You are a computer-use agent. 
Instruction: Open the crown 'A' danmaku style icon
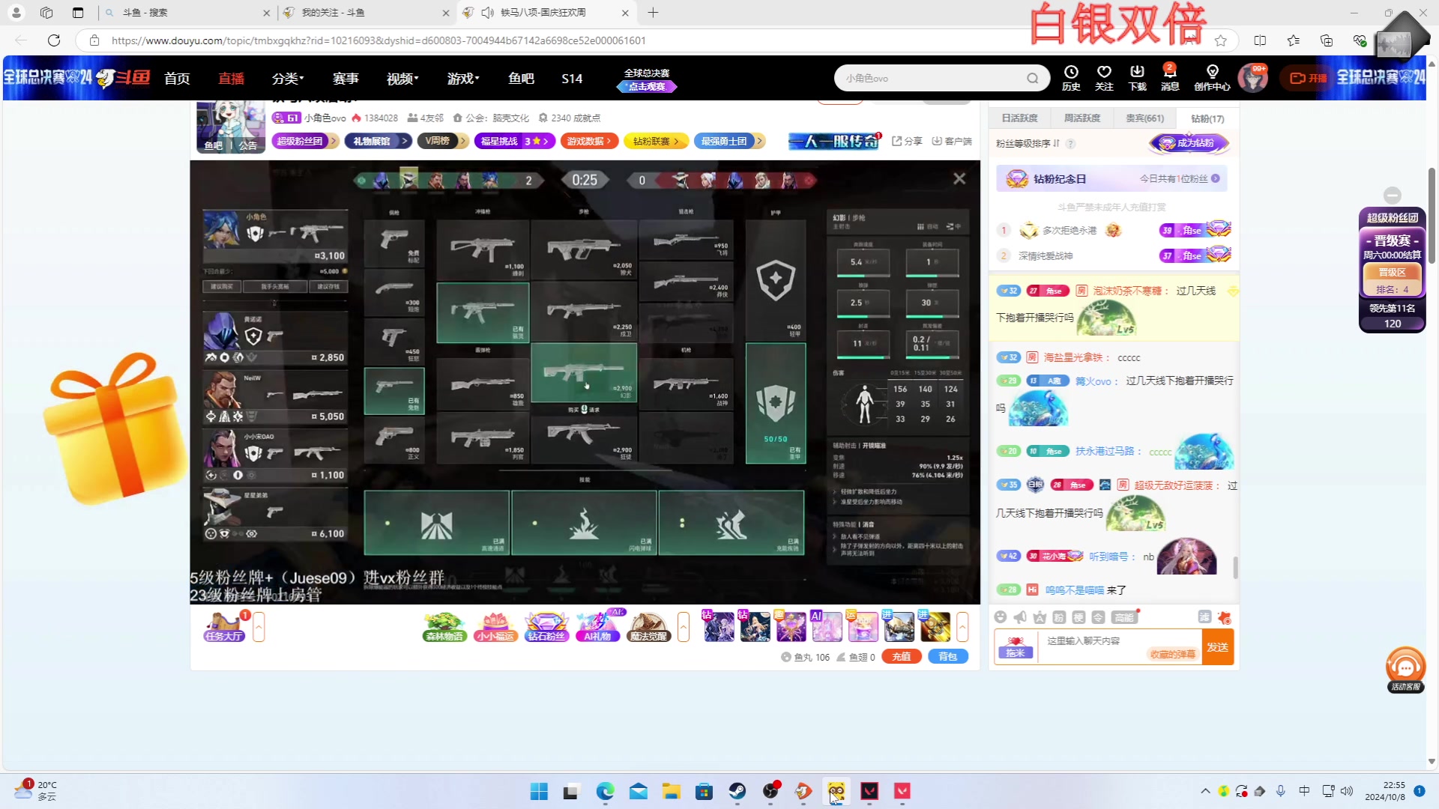[1040, 617]
